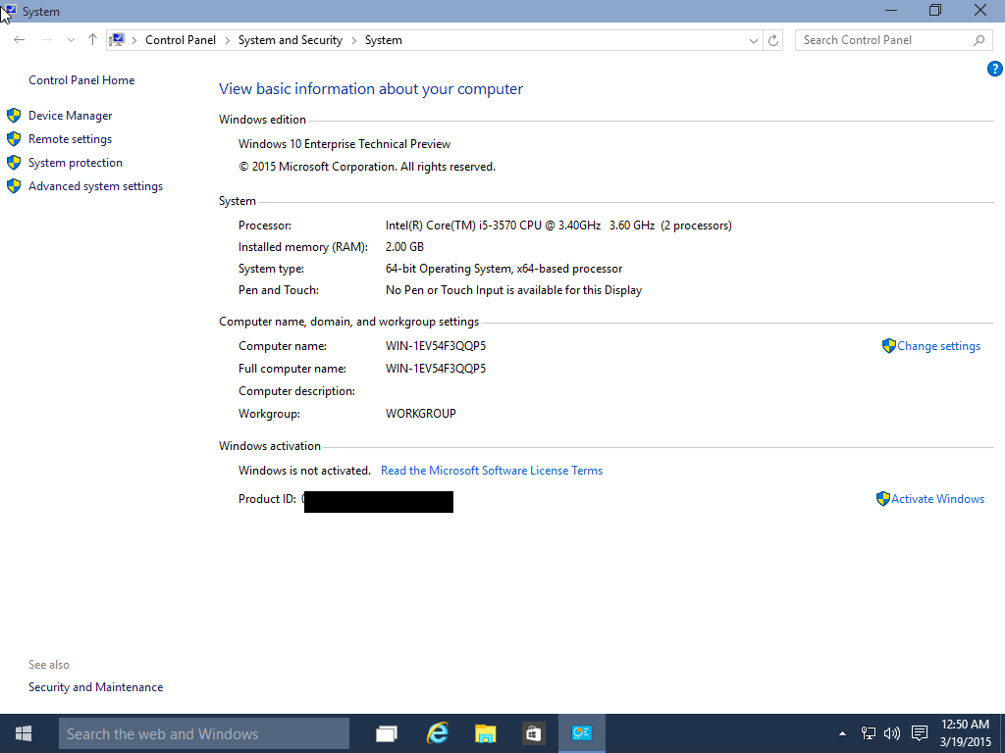The height and width of the screenshot is (753, 1005).
Task: Open Advanced system settings
Action: tap(95, 186)
